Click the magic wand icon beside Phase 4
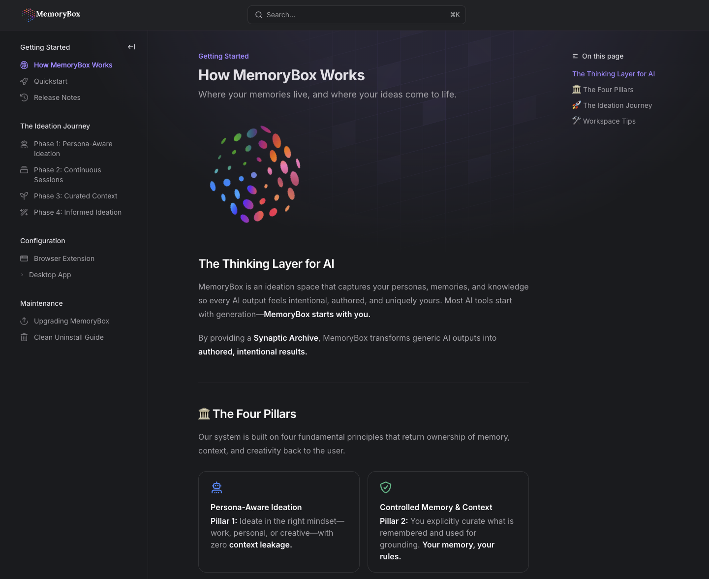Image resolution: width=709 pixels, height=579 pixels. 24,212
